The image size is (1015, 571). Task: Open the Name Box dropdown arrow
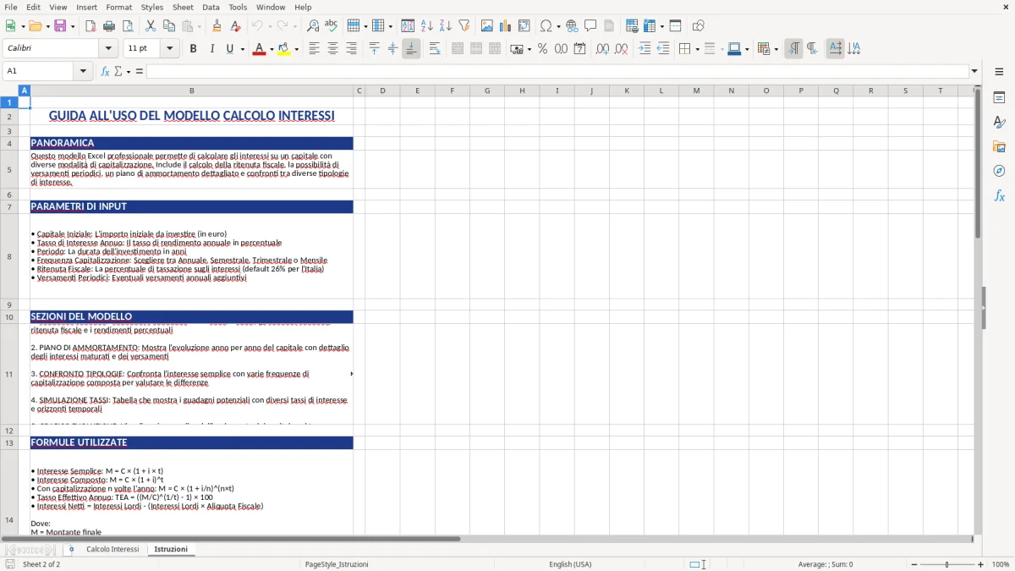click(x=83, y=71)
